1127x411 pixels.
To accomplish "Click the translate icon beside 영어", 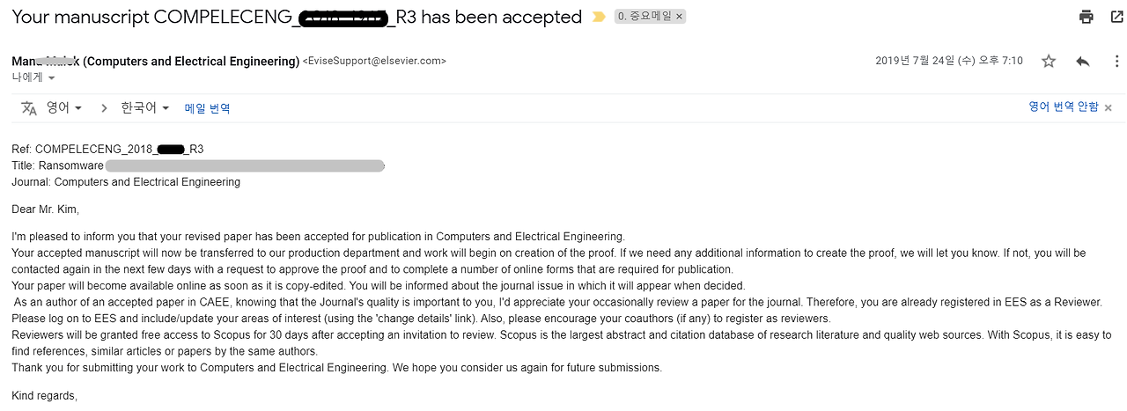I will [x=29, y=108].
